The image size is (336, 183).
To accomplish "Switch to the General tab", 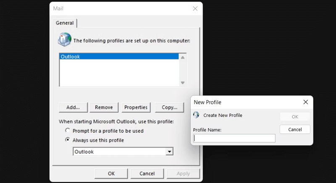I will [65, 23].
